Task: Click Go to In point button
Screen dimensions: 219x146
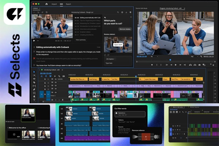Action: [167, 65]
